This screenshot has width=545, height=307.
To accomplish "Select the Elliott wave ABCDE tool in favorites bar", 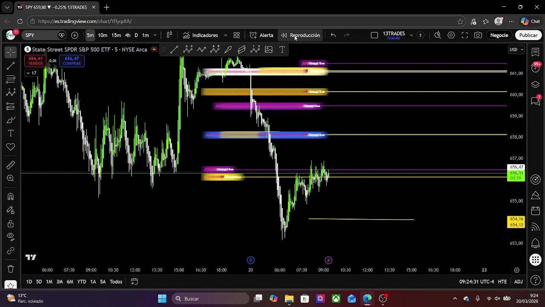I will click(215, 49).
